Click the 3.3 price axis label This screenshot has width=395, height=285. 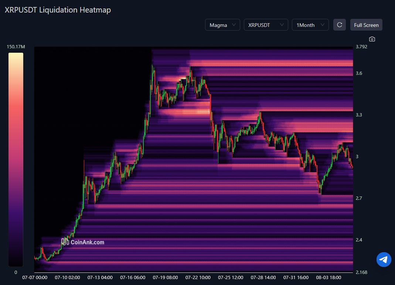[359, 115]
